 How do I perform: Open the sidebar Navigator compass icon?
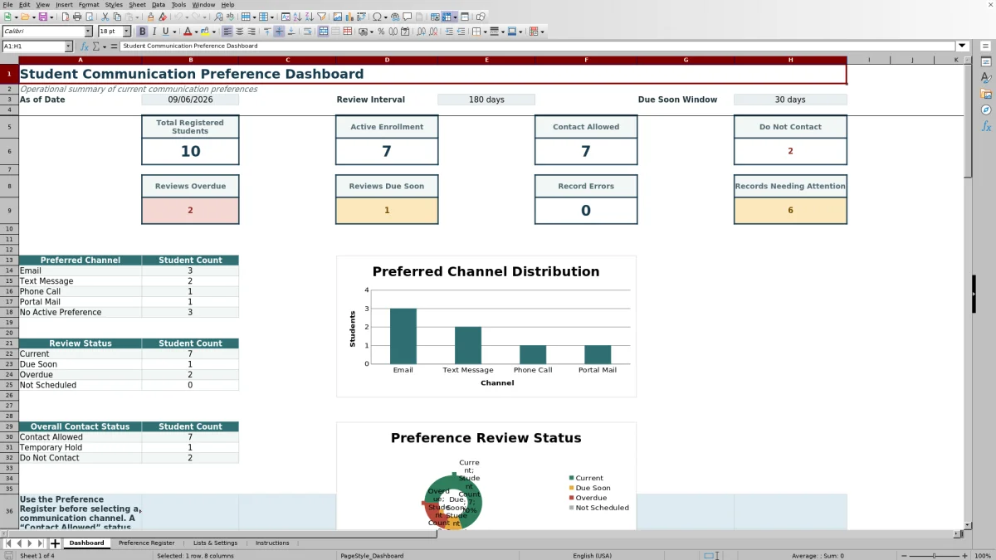pyautogui.click(x=986, y=110)
